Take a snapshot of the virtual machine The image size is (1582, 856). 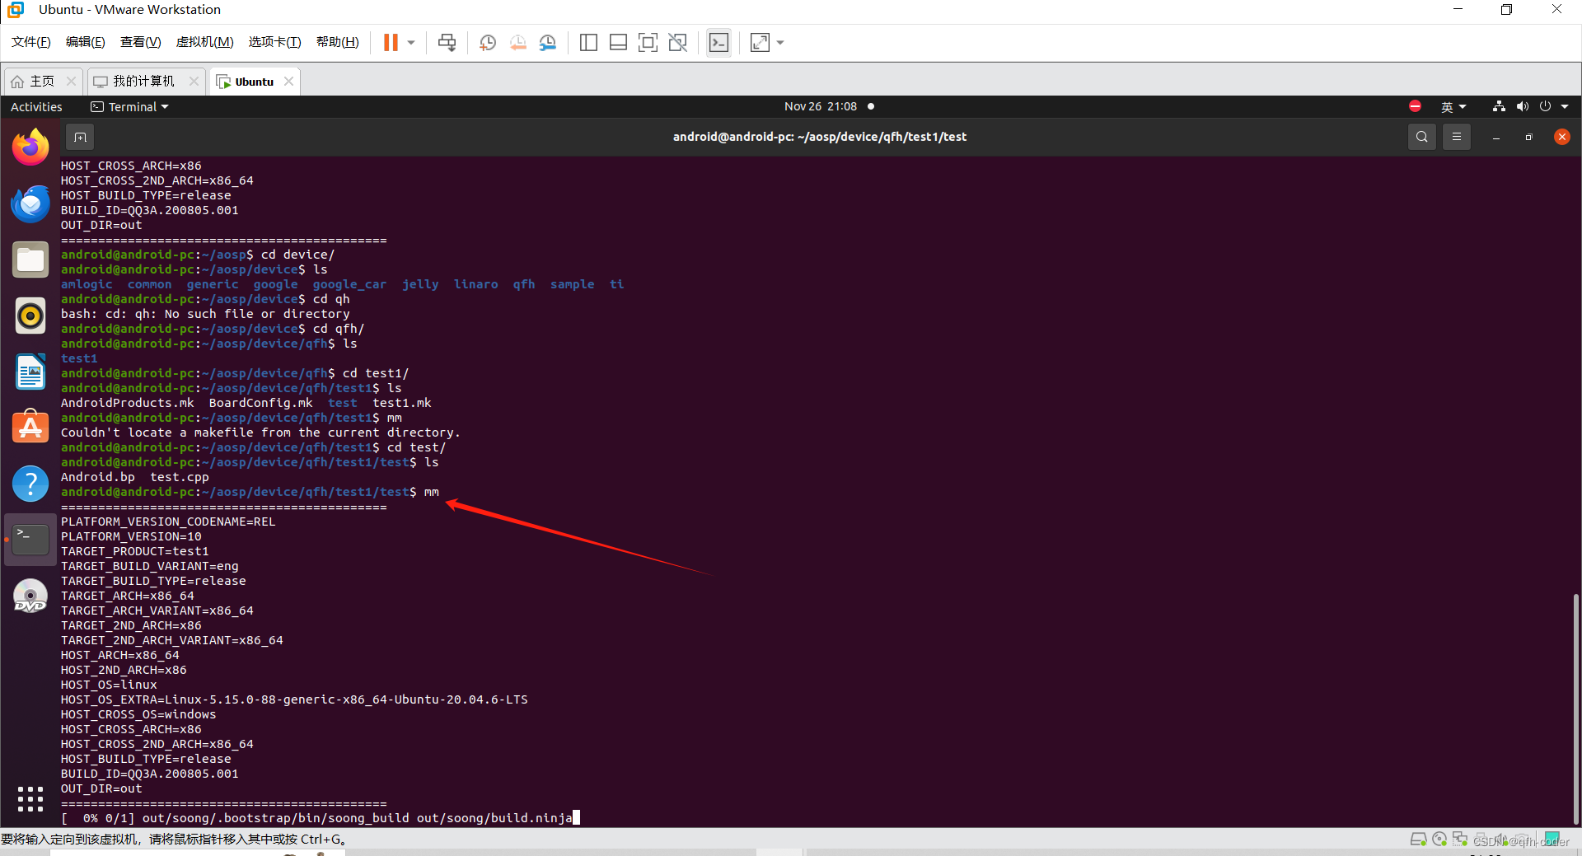click(x=488, y=42)
